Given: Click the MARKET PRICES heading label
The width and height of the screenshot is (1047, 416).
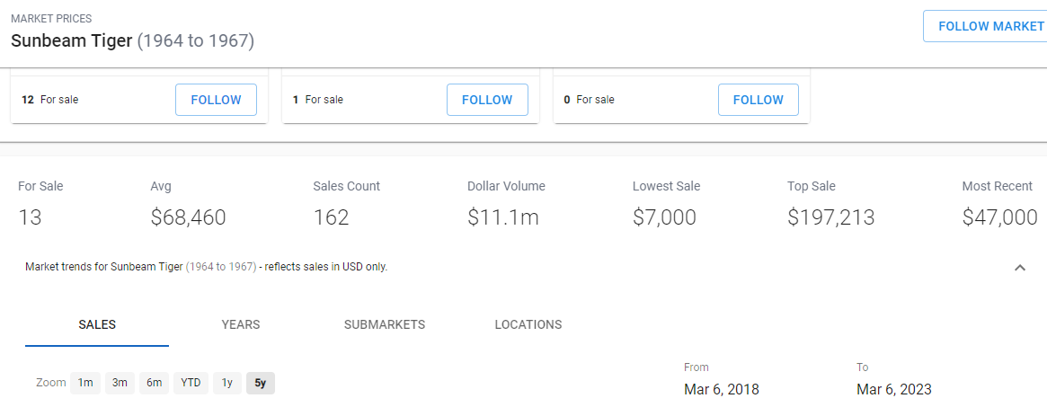Looking at the screenshot, I should [51, 19].
